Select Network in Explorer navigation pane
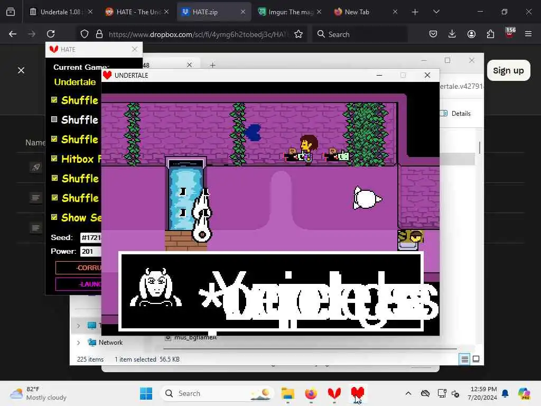Screen dimensions: 541x406 pos(110,343)
